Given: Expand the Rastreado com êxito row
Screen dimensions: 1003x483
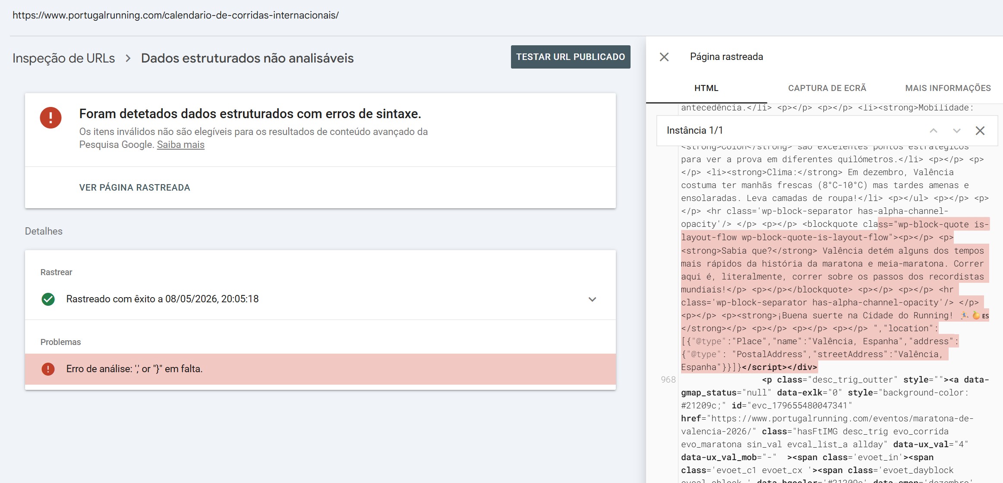Looking at the screenshot, I should (320, 299).
